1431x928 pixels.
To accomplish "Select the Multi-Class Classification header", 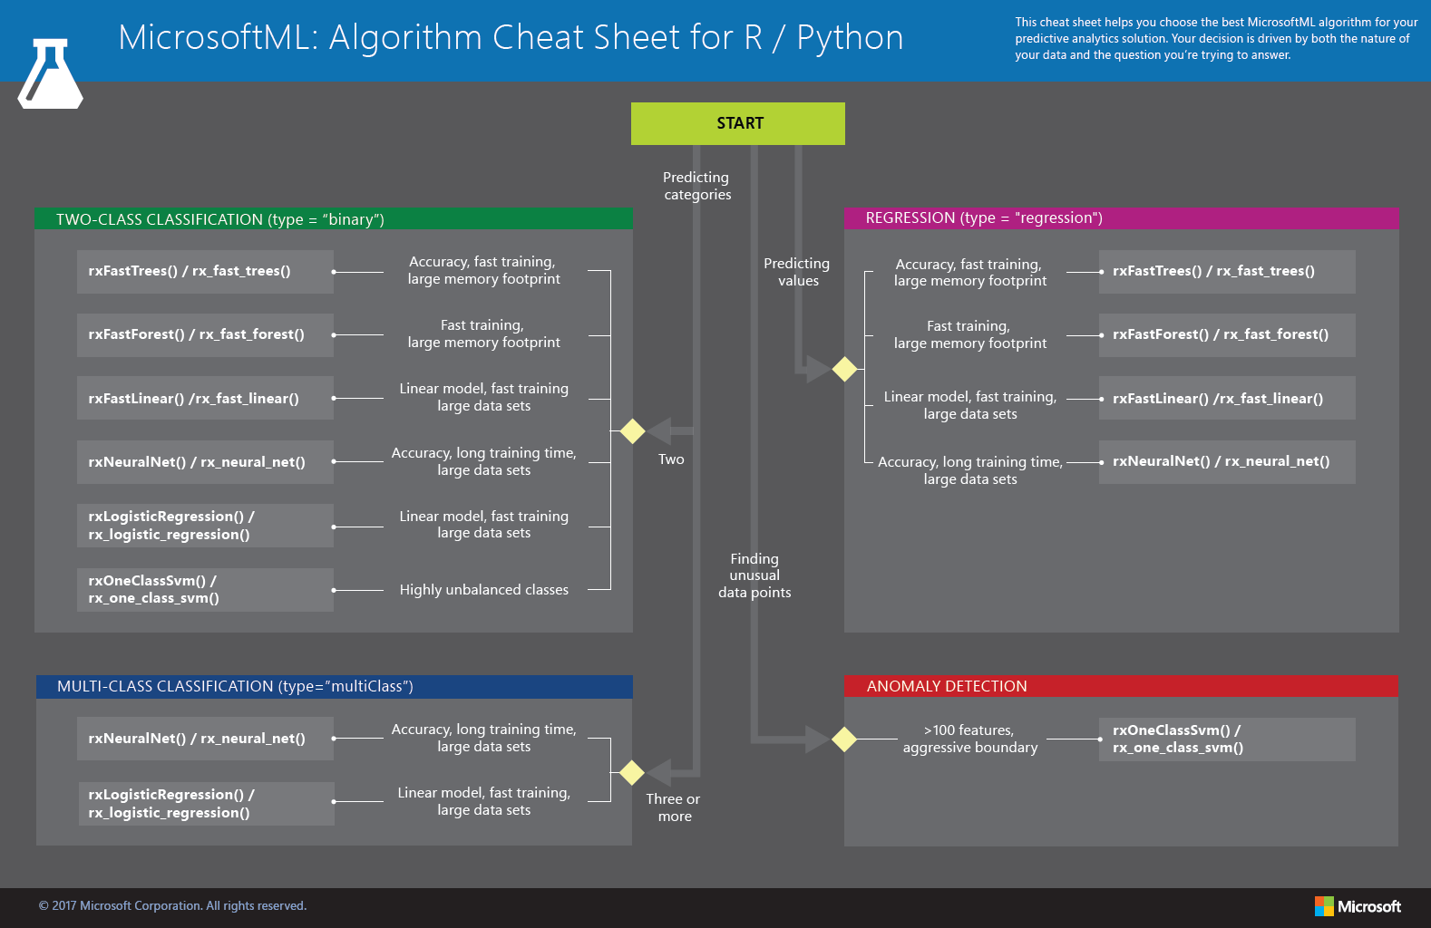I will (335, 687).
